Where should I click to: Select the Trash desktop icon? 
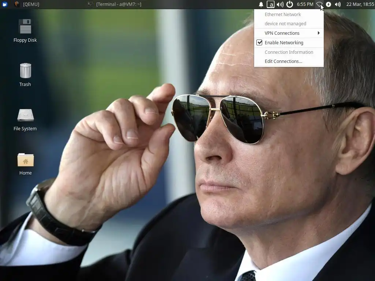[25, 75]
